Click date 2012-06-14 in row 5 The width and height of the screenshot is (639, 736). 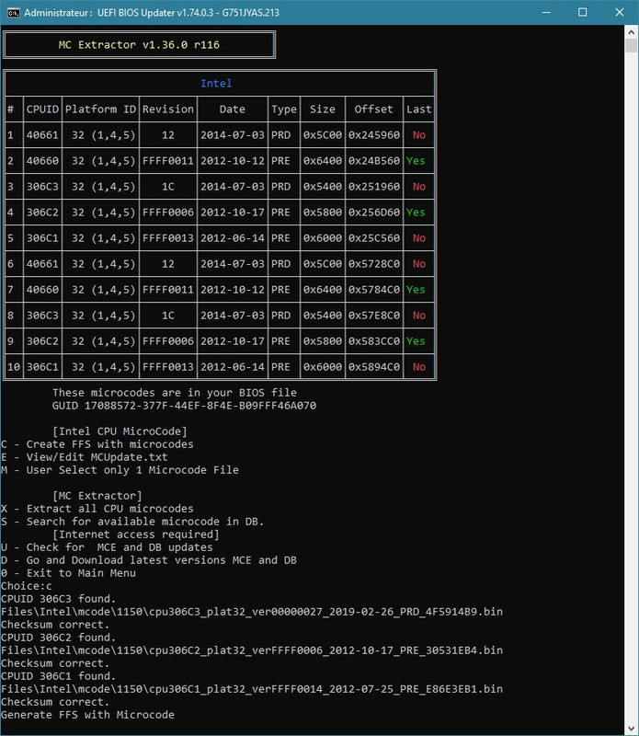233,238
